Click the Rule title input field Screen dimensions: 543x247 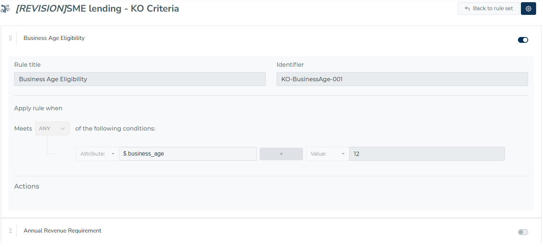[140, 79]
